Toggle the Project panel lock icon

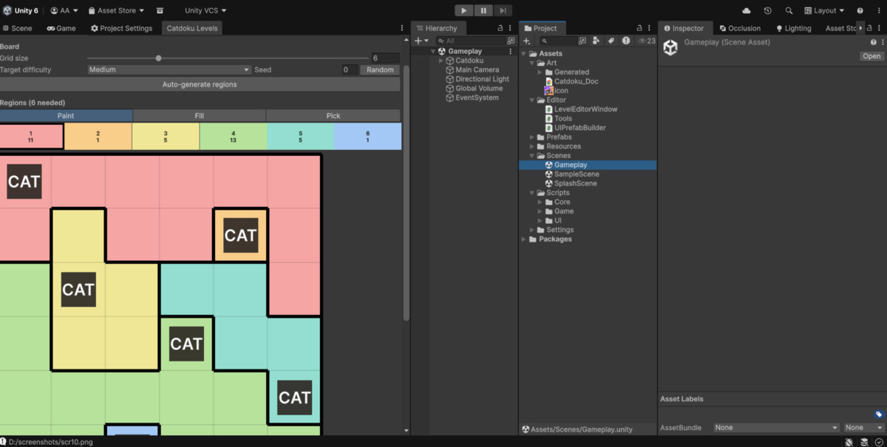click(x=641, y=28)
